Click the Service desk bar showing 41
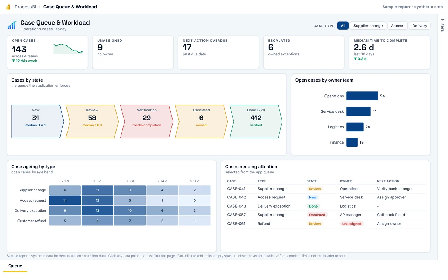This screenshot has width=448, height=280. pyautogui.click(x=358, y=111)
